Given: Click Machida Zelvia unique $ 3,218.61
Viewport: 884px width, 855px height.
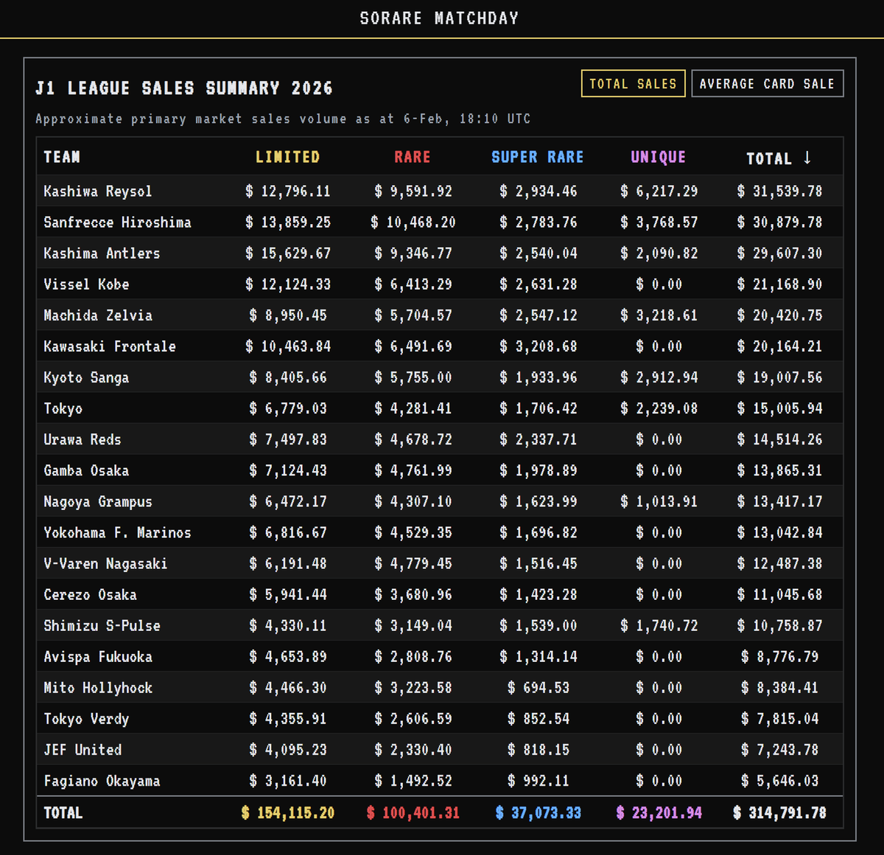Looking at the screenshot, I should tap(659, 315).
